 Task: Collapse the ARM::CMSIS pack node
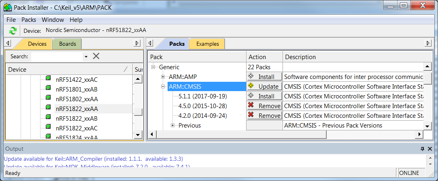pyautogui.click(x=163, y=87)
